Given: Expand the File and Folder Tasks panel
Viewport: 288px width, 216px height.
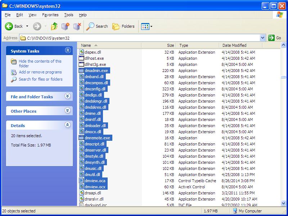Looking at the screenshot, I should (x=67, y=96).
